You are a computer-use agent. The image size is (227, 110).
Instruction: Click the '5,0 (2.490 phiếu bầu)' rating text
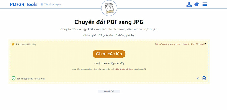(x=26, y=45)
